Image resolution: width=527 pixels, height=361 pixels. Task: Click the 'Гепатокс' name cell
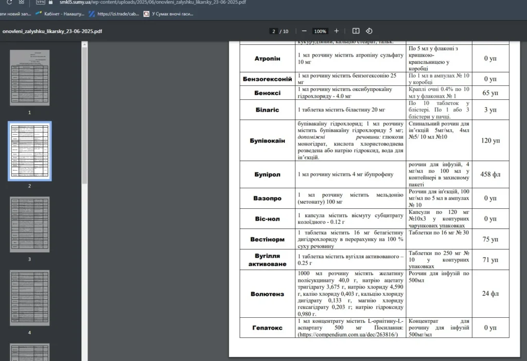tap(267, 328)
